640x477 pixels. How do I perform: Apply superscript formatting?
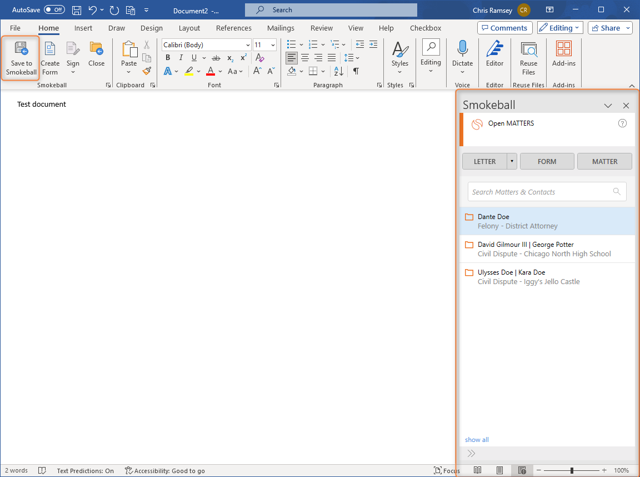pos(244,58)
